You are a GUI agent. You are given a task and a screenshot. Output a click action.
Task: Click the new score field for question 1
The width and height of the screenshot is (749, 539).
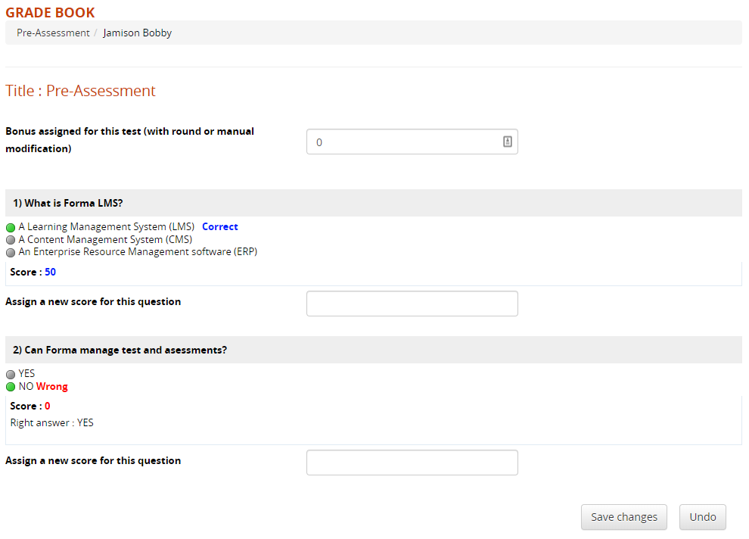[412, 303]
